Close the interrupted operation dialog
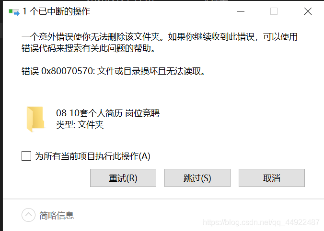 [308, 11]
